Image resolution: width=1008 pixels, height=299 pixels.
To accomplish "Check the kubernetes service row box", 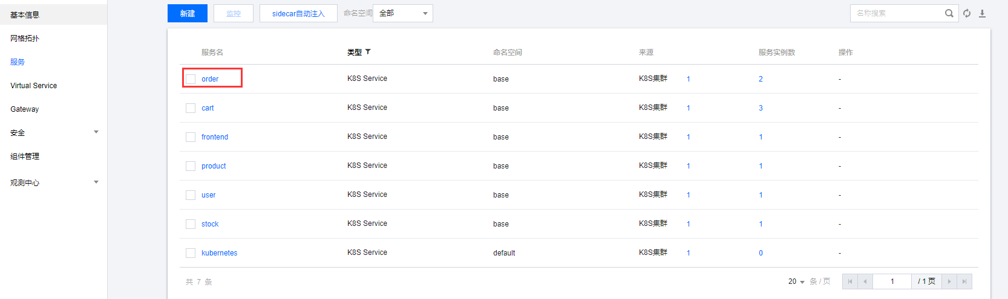I will click(x=191, y=253).
